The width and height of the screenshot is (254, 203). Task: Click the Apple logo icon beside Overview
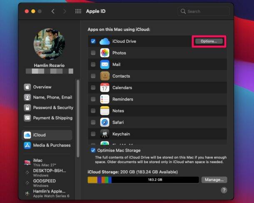27,87
